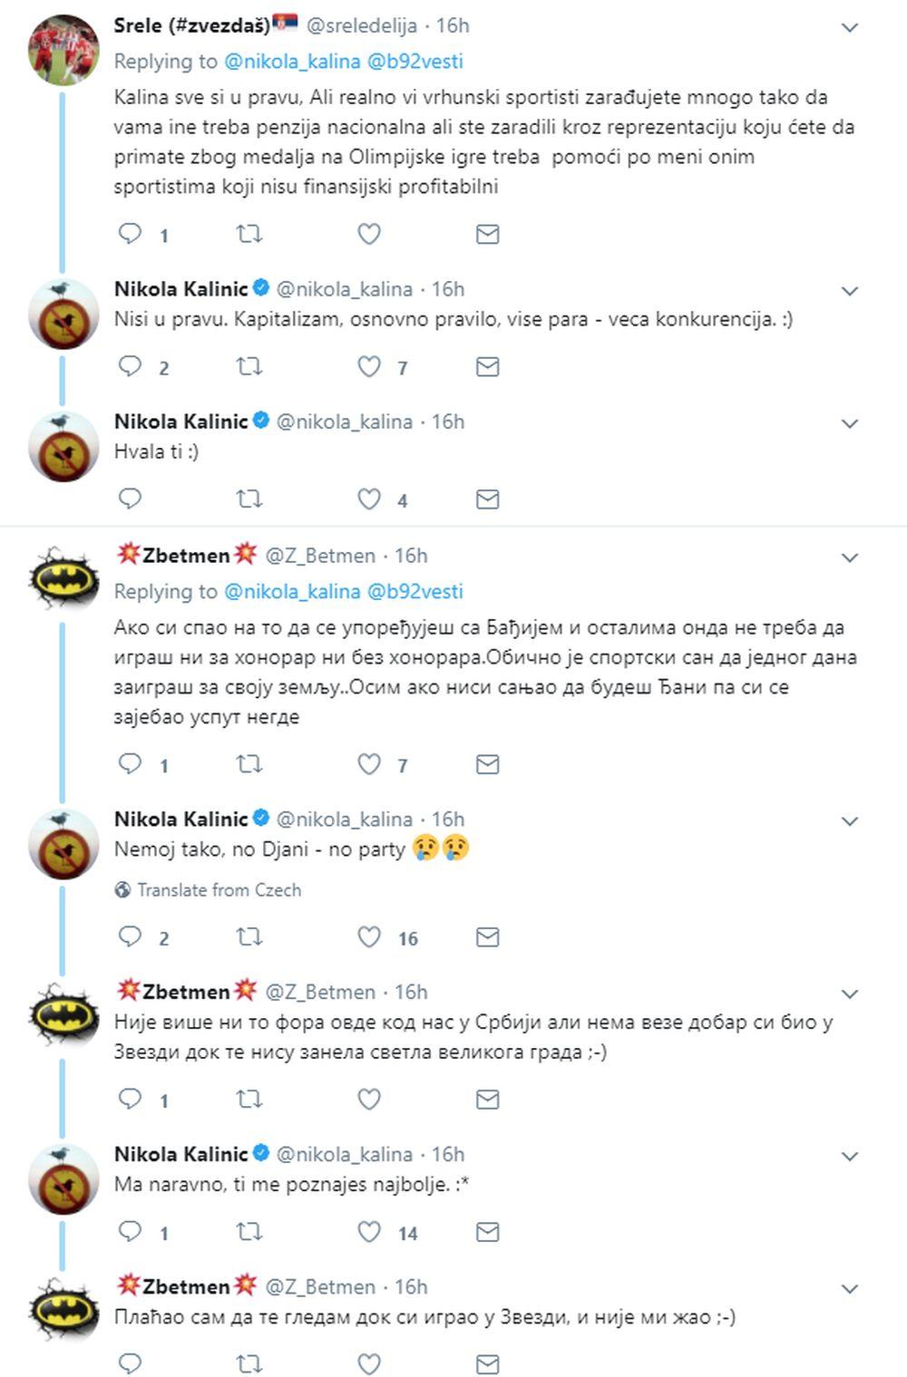The height and width of the screenshot is (1377, 907).
Task: Reply to 'Ma naravno, ti me poznajes najbolje' tweet
Action: [131, 1232]
